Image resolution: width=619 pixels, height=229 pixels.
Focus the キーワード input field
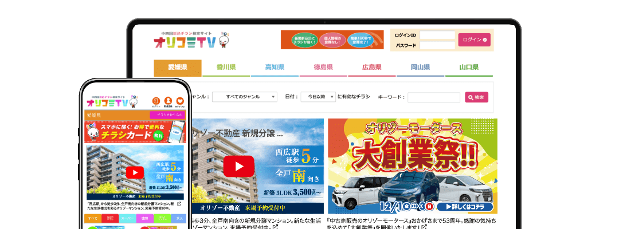coord(434,97)
